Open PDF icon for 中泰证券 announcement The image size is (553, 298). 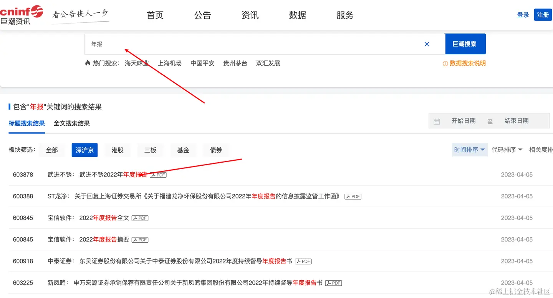tap(303, 261)
